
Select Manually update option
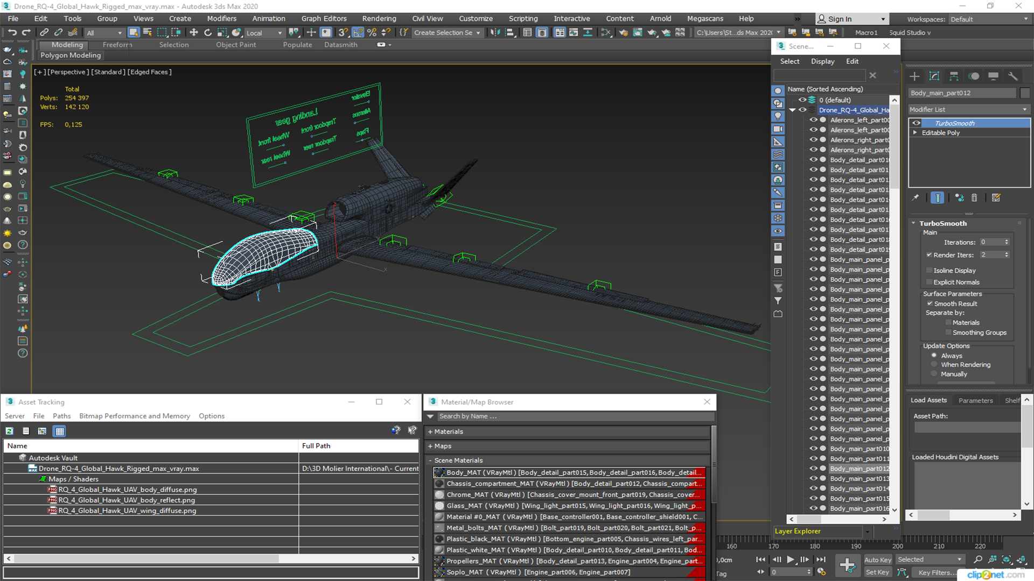point(934,374)
